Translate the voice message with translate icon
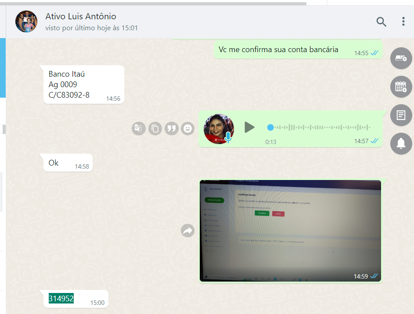 point(138,129)
